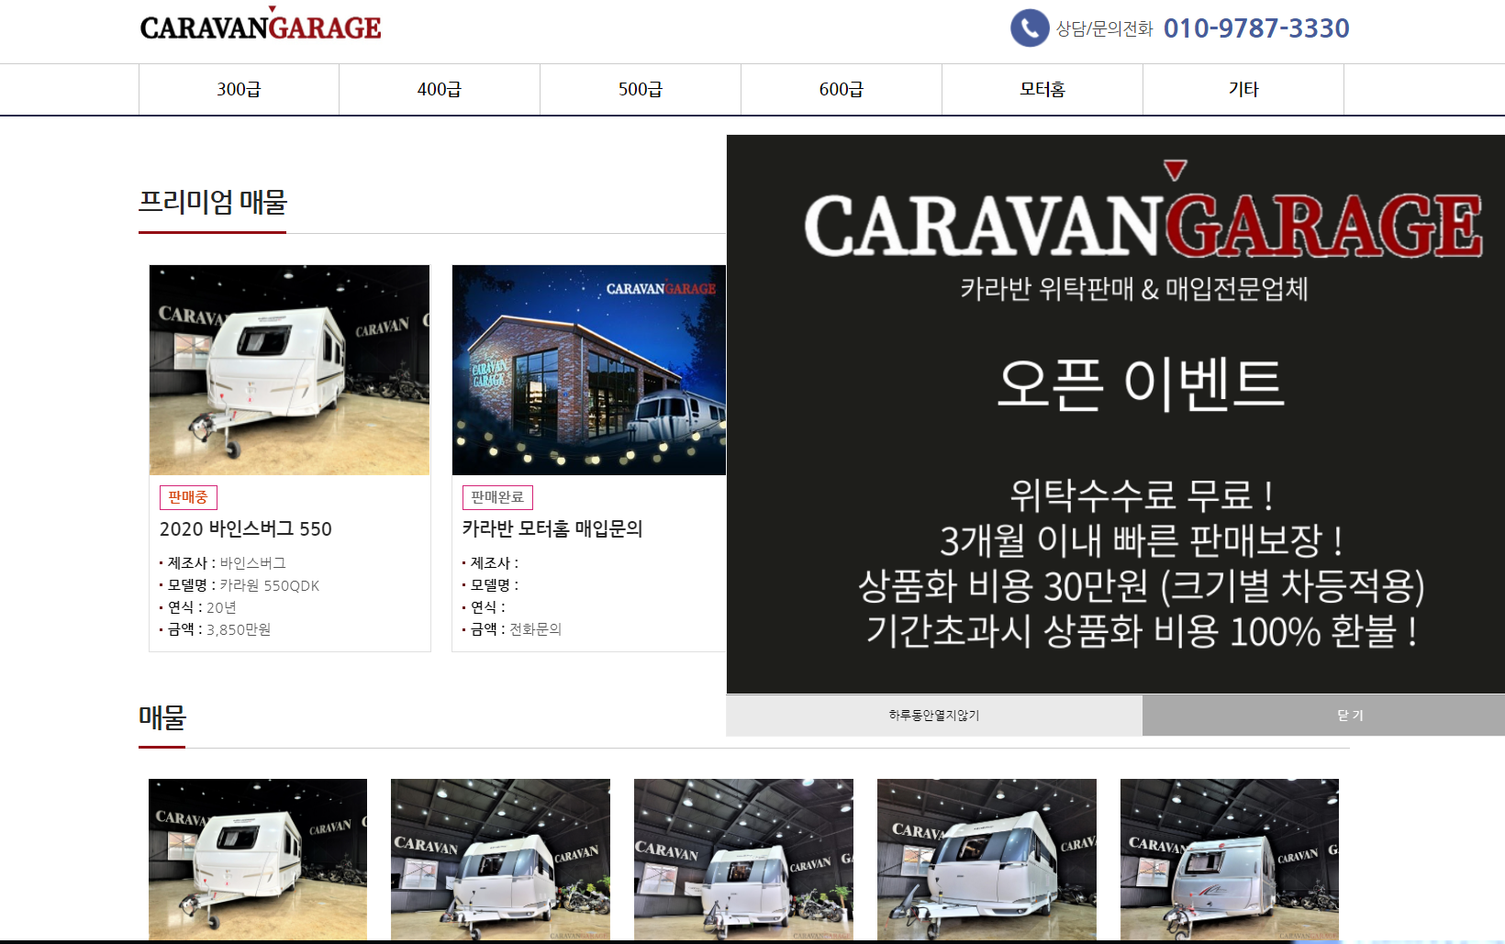Open the 300급 menu

pyautogui.click(x=239, y=89)
